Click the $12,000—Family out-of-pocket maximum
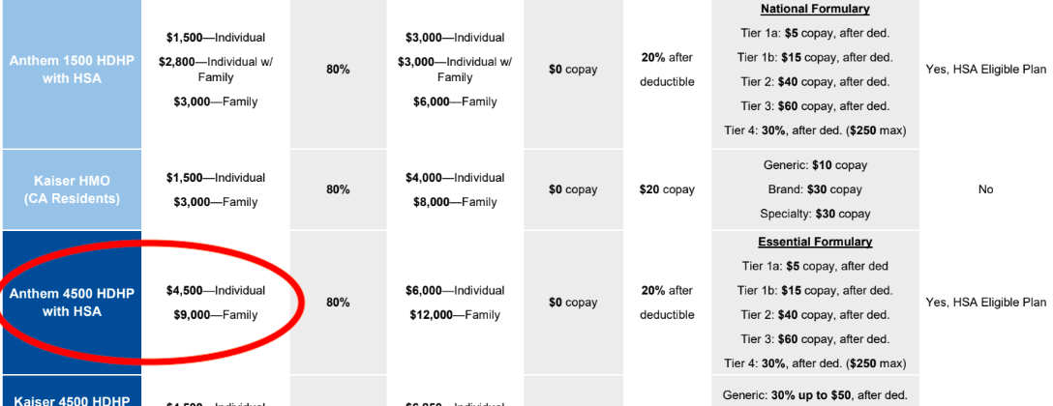 click(x=455, y=314)
